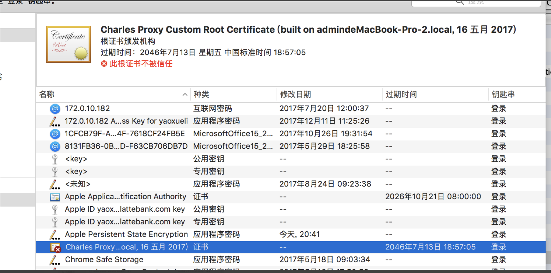
Task: Click @ icon for 8131FB36 entry
Action: tap(55, 147)
